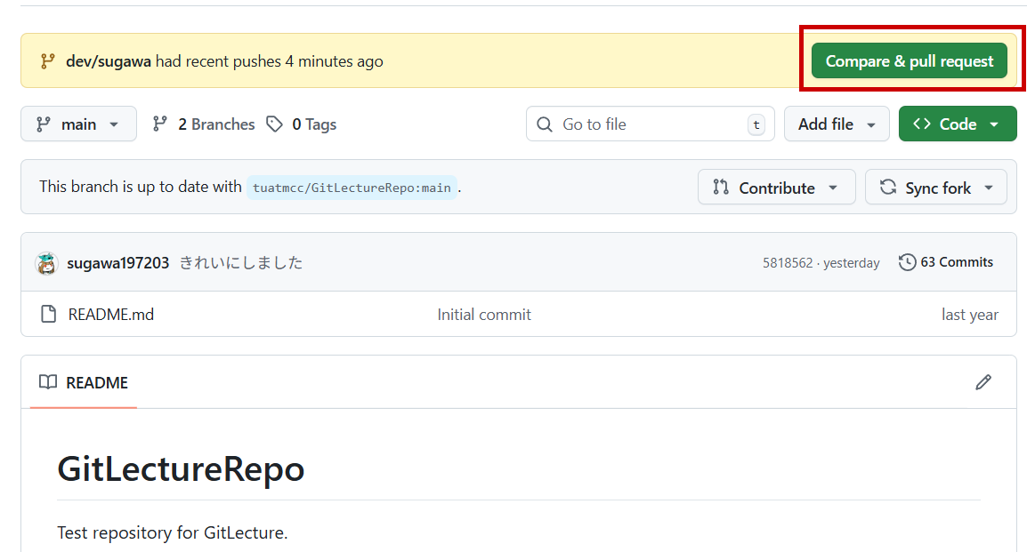The height and width of the screenshot is (552, 1027).
Task: Open the latest commit message きれいにしました
Action: [x=241, y=263]
